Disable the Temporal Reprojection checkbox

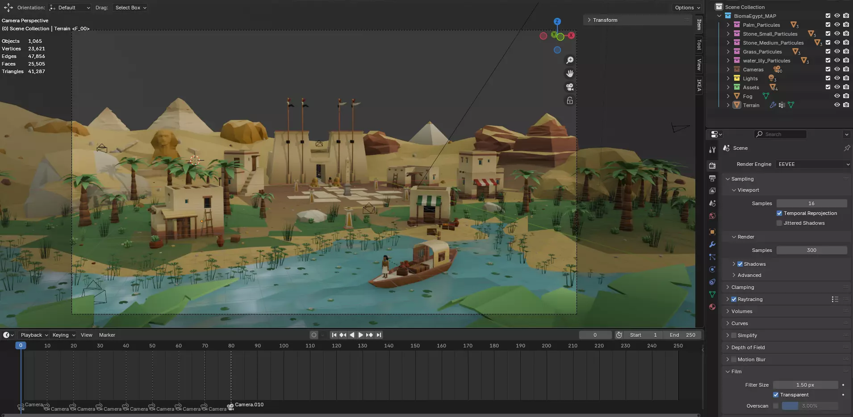(779, 213)
